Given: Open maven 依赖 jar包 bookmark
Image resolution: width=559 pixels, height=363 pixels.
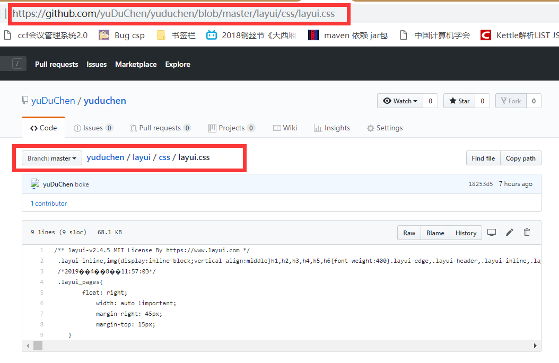Looking at the screenshot, I should [x=348, y=36].
